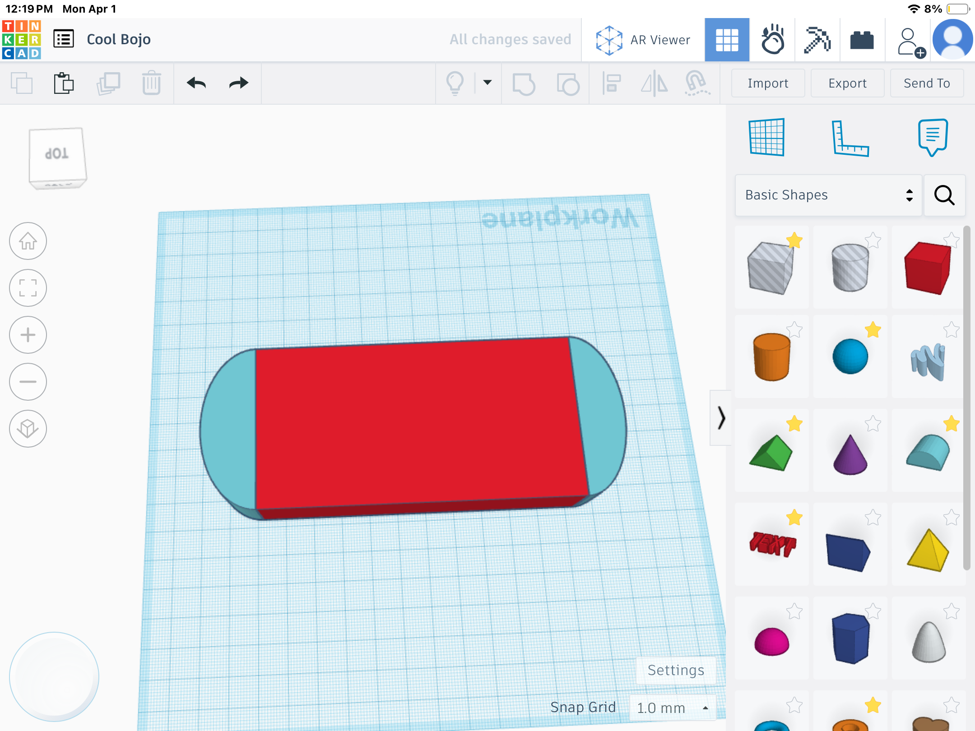975x731 pixels.
Task: Click the Cool Bojo design name
Action: pos(119,39)
